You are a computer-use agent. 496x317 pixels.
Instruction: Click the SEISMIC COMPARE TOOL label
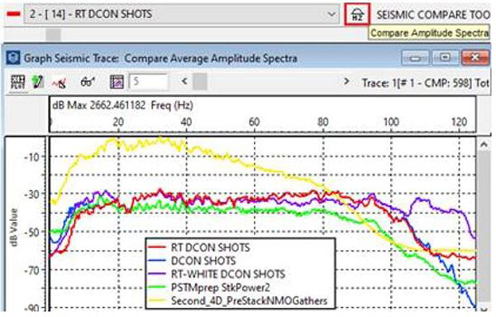click(x=433, y=15)
